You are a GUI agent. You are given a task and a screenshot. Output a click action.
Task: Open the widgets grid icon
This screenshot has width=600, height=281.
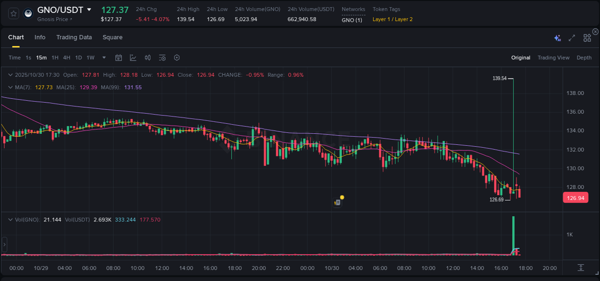coord(587,37)
